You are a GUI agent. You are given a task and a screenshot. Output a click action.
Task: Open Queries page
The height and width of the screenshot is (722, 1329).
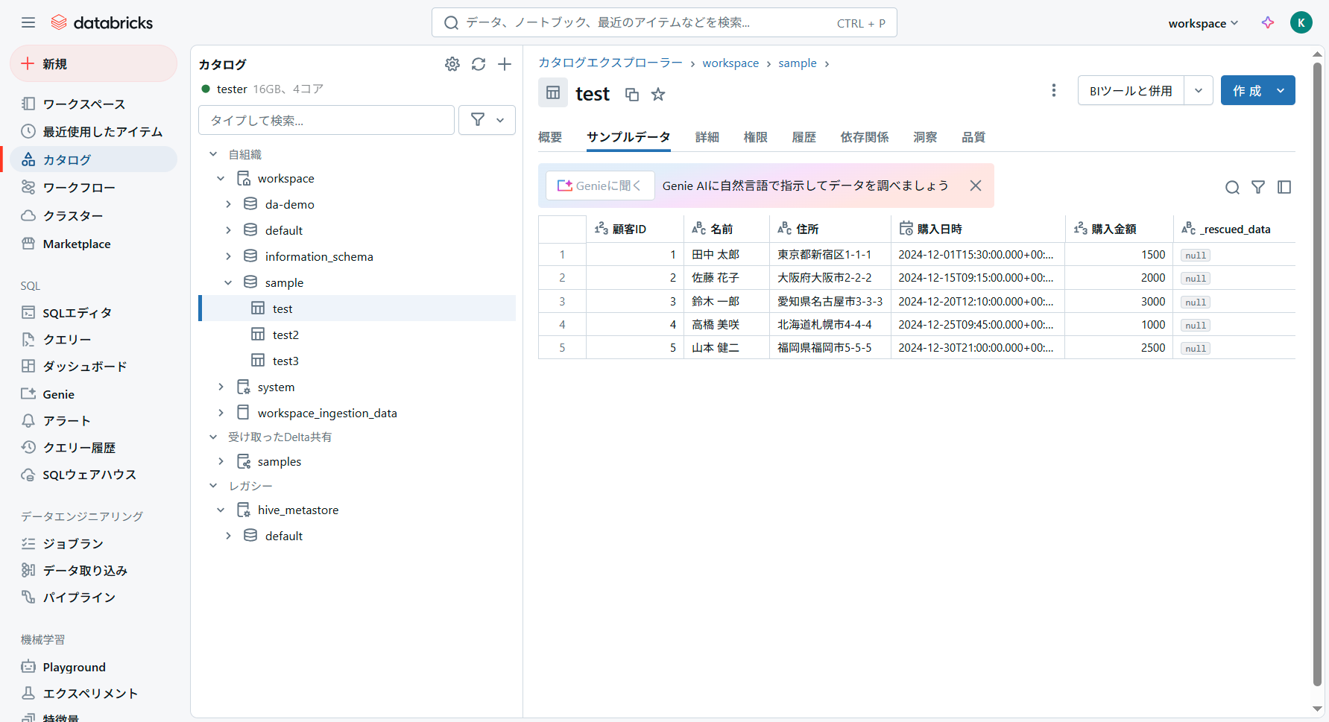pyautogui.click(x=93, y=339)
